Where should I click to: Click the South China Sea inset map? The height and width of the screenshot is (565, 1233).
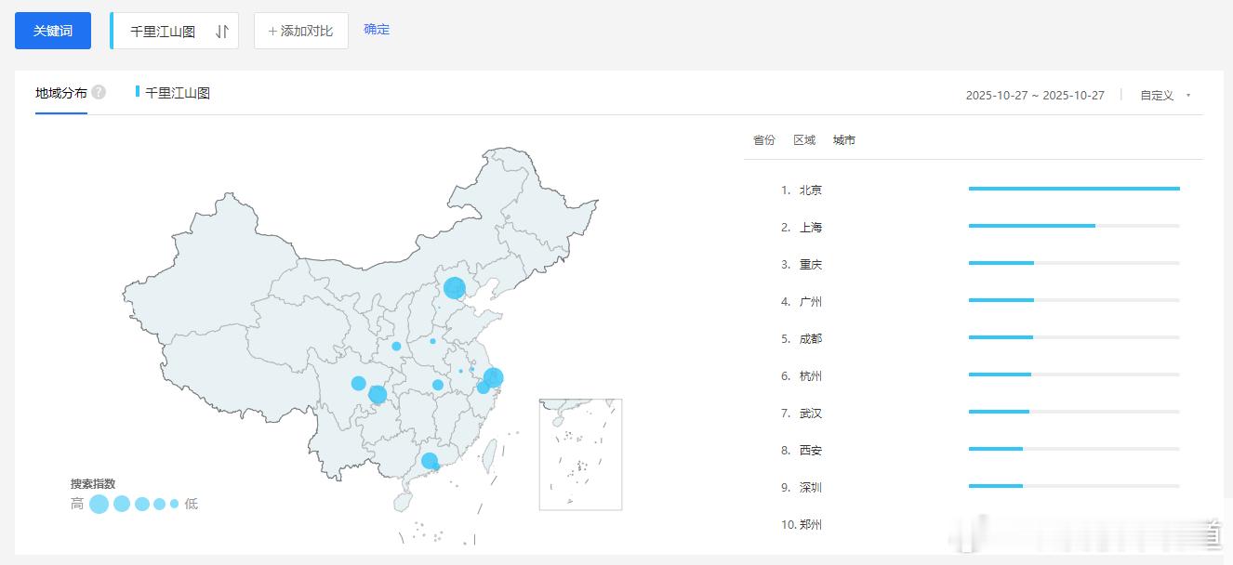(x=580, y=454)
